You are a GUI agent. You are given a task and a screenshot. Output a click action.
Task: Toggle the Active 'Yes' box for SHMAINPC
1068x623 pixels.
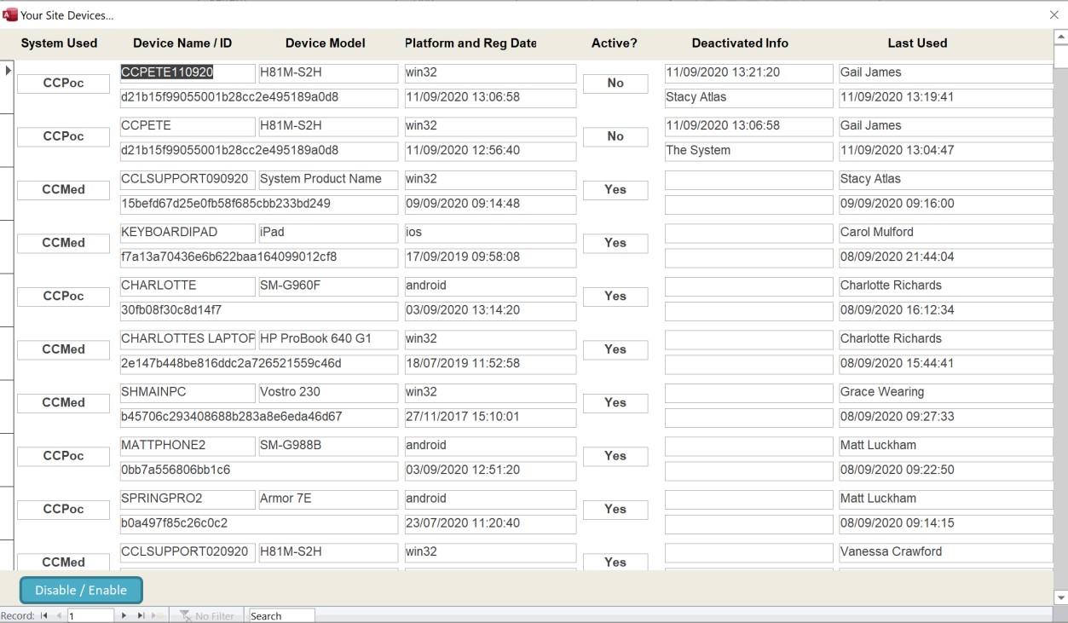tap(615, 402)
